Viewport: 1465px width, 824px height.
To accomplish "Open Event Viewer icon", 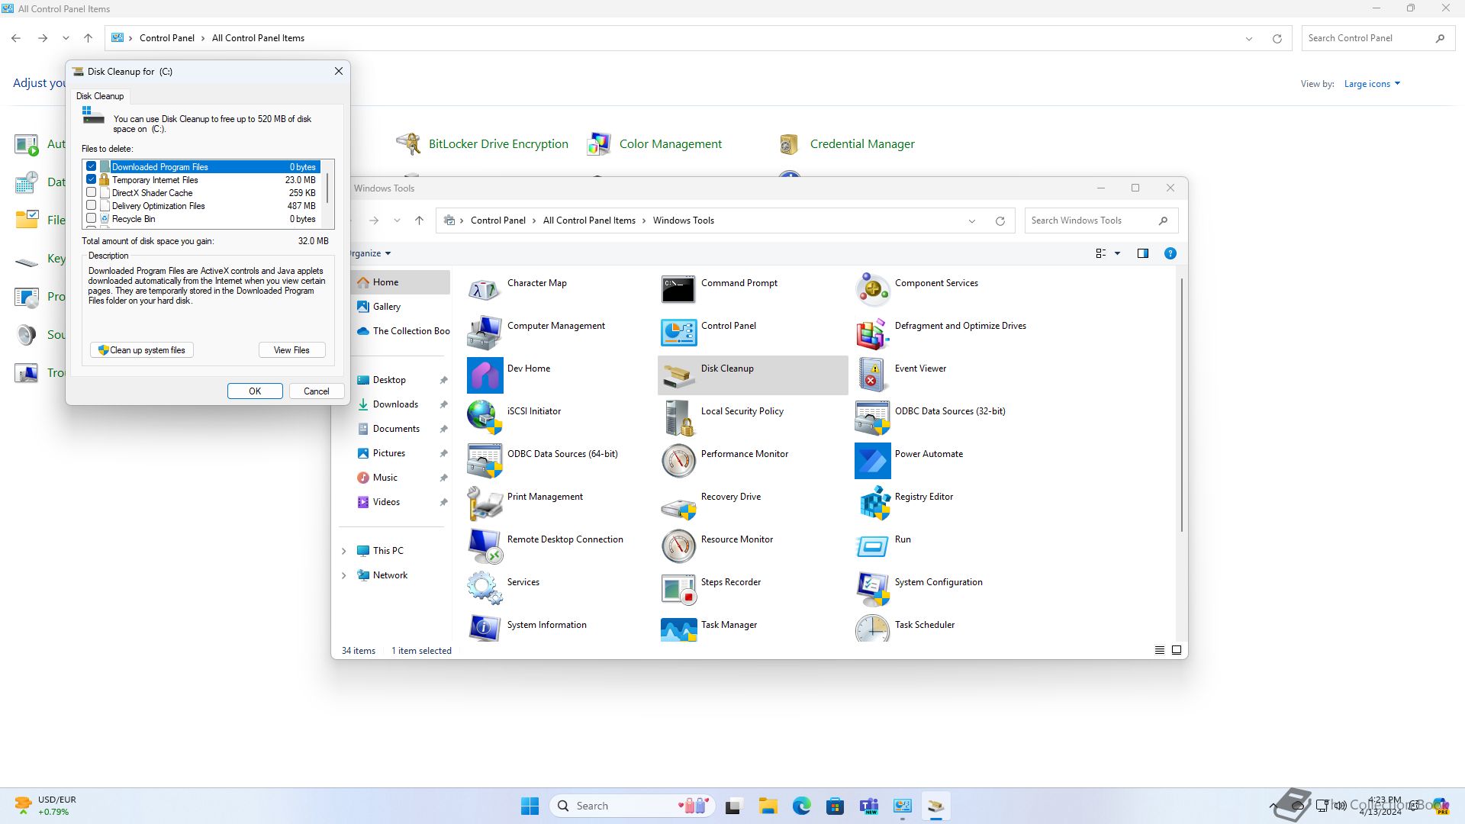I will click(x=872, y=375).
